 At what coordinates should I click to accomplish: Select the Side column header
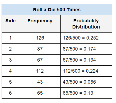point(11,24)
